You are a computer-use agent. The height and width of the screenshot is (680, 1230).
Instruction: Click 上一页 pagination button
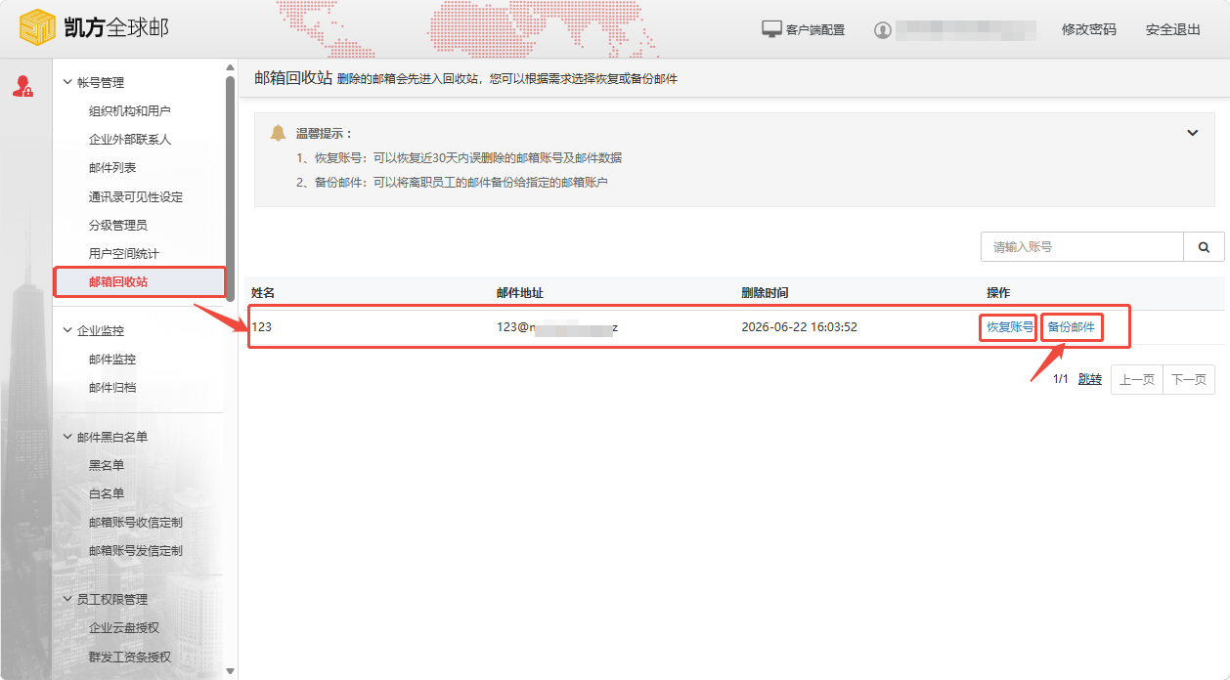click(1137, 380)
